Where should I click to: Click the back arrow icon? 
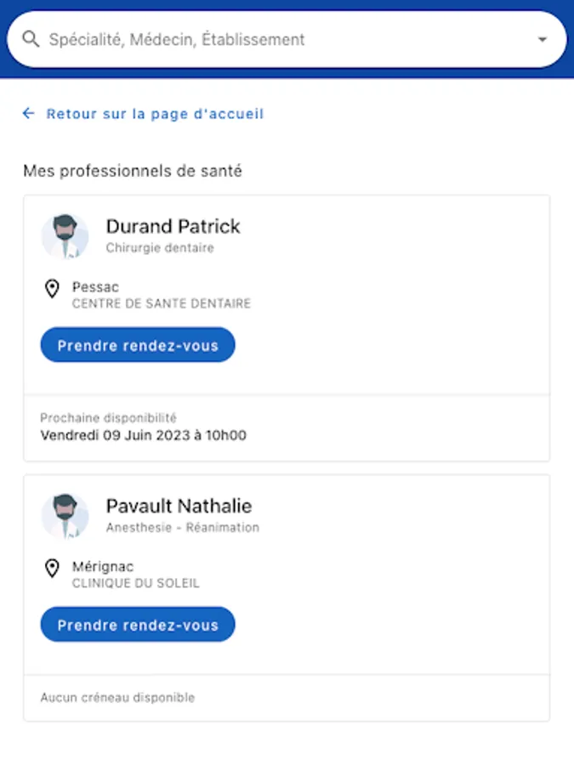coord(28,114)
